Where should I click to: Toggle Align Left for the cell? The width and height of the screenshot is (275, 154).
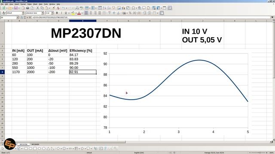coord(86,13)
